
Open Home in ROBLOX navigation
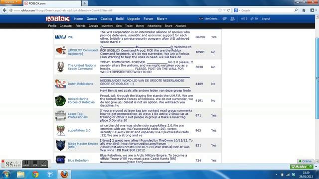pyautogui.click(x=78, y=19)
